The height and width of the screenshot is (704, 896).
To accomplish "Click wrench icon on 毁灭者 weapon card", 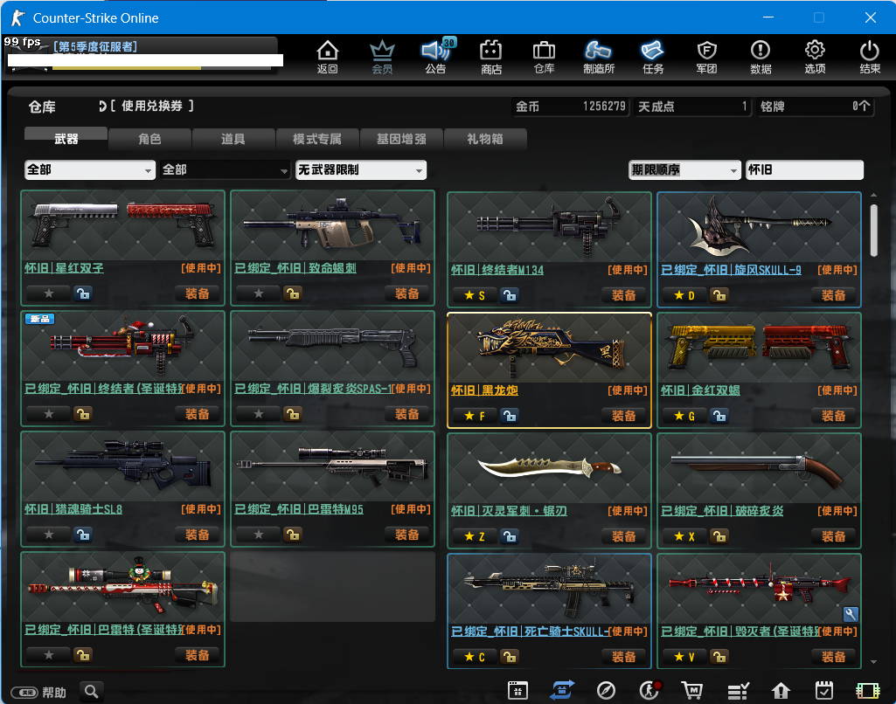I will click(851, 614).
